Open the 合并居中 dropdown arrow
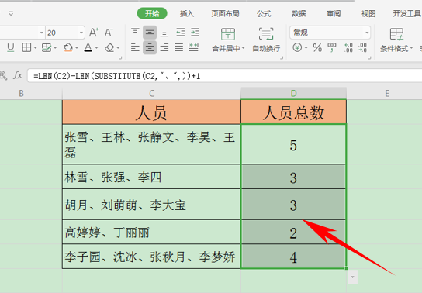The image size is (422, 293). 244,48
